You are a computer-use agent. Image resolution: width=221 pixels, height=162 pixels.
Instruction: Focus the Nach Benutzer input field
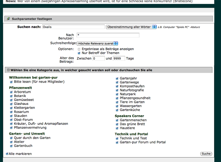click(x=108, y=35)
